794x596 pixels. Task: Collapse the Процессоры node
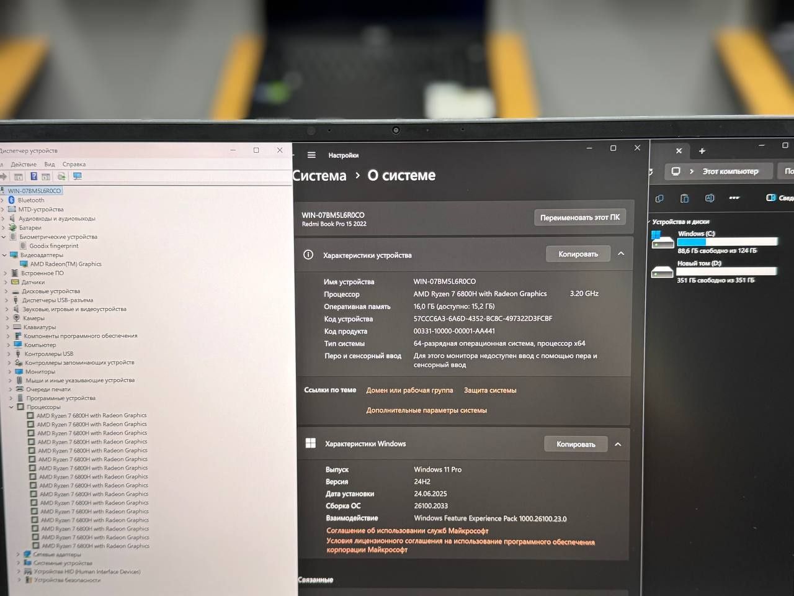pos(11,407)
